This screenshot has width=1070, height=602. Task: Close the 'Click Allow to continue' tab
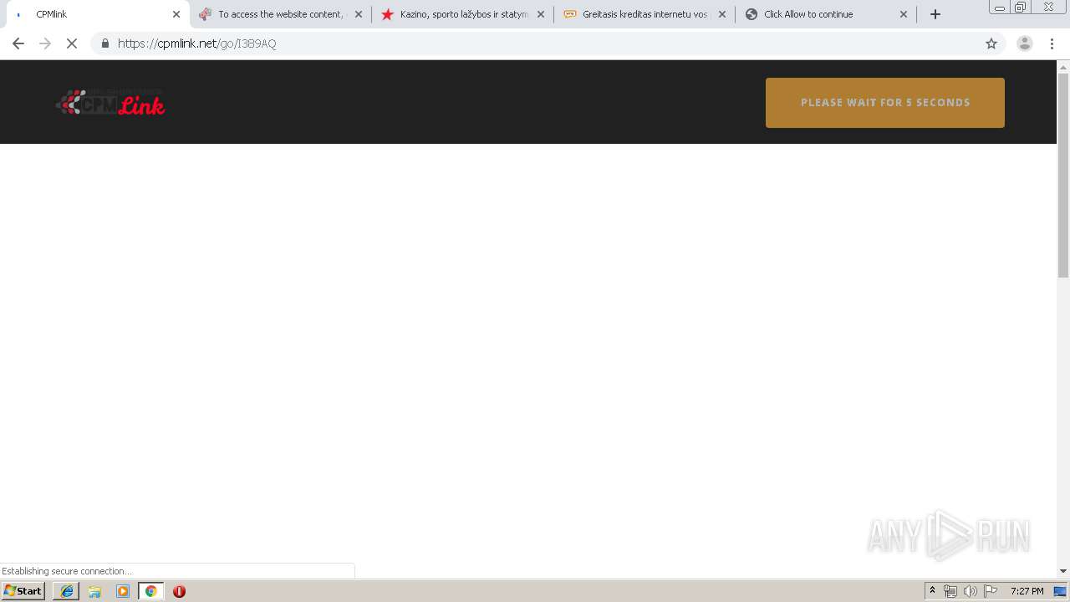[x=904, y=14]
